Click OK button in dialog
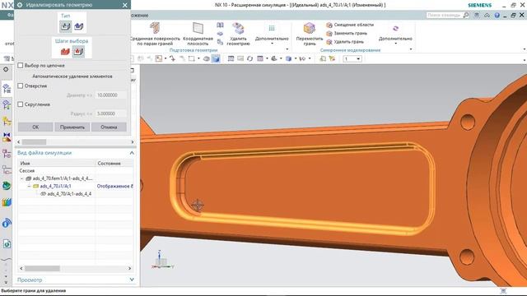Screen dimensions: 527x296 click(35, 127)
